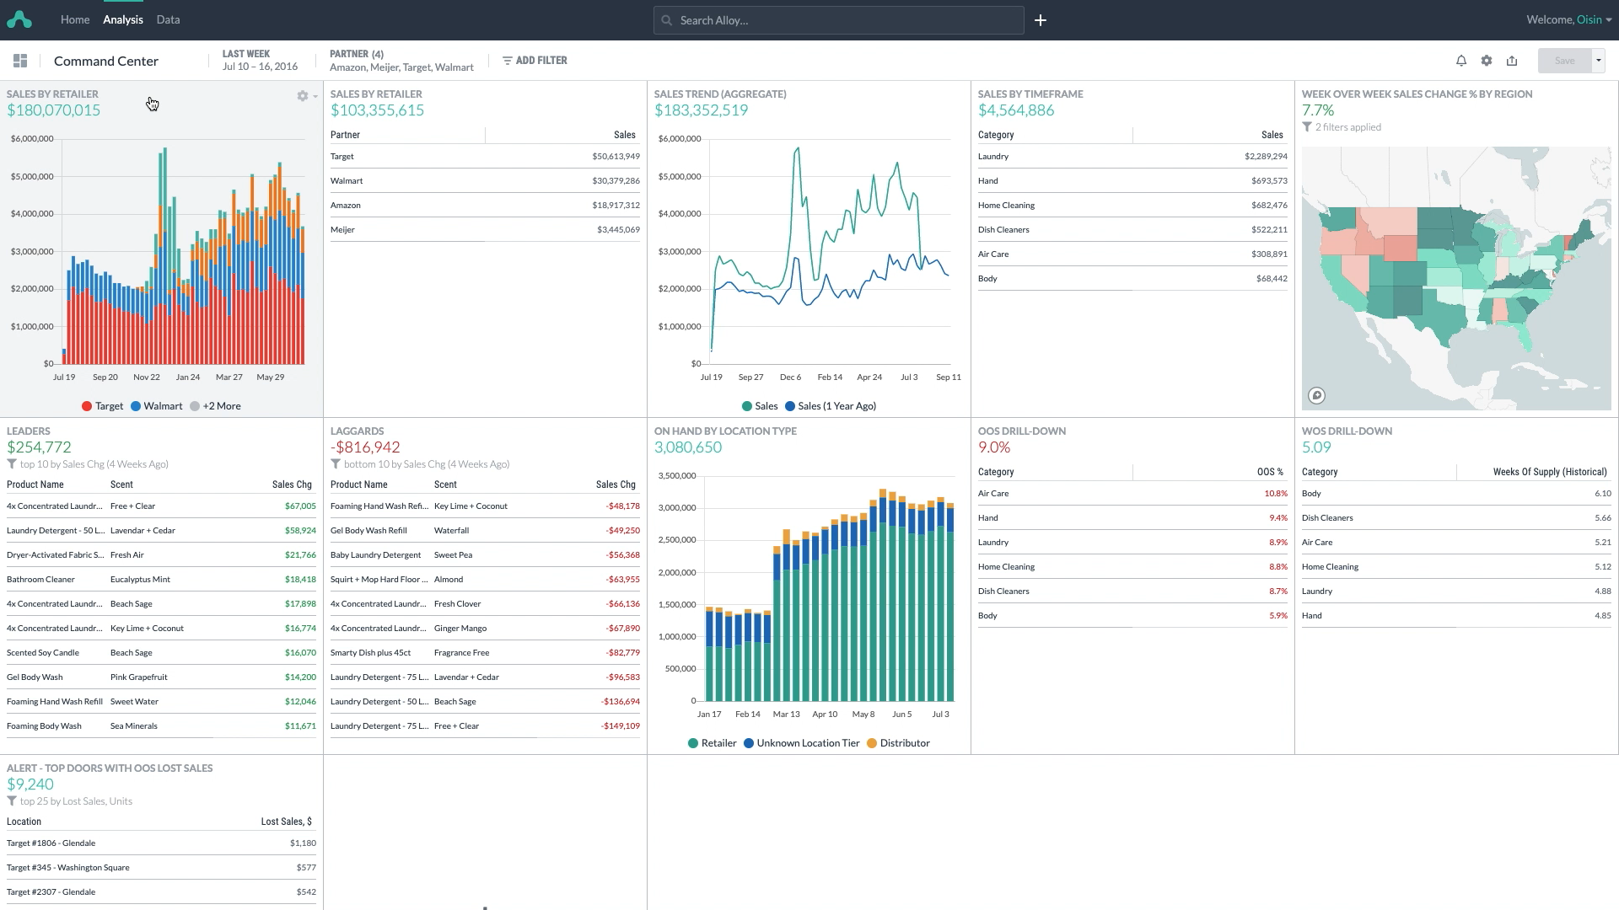The image size is (1619, 910).
Task: Click the magnifier icon on the US map
Action: pyautogui.click(x=1317, y=395)
